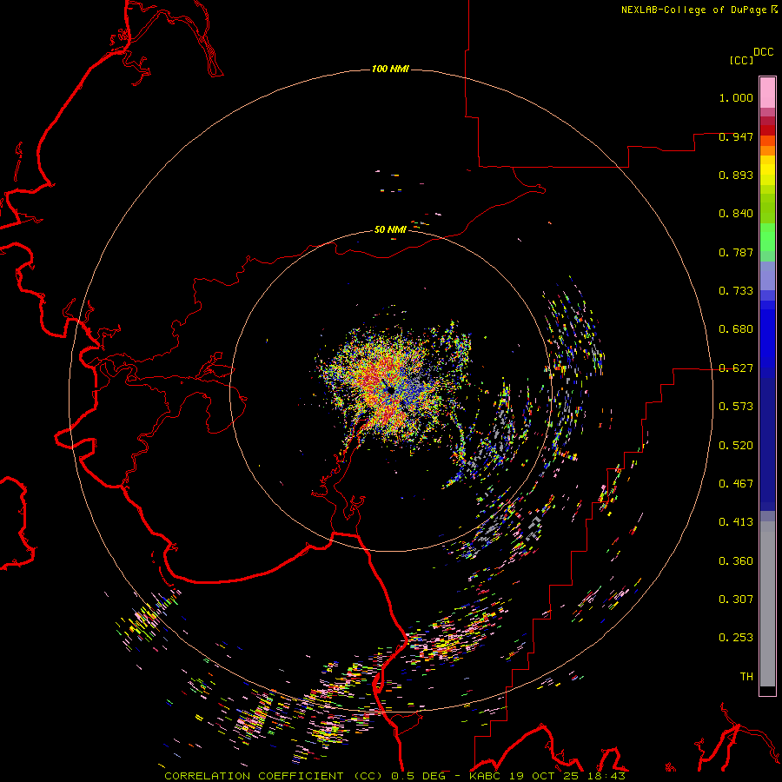
Task: Click the DCC legend heading
Action: (x=763, y=52)
